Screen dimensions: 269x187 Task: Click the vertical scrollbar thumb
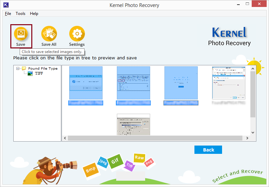[x=253, y=94]
